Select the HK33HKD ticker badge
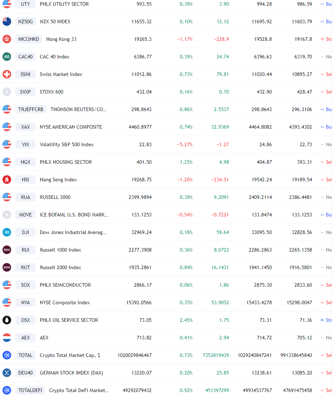This screenshot has height=396, width=332. (x=29, y=39)
